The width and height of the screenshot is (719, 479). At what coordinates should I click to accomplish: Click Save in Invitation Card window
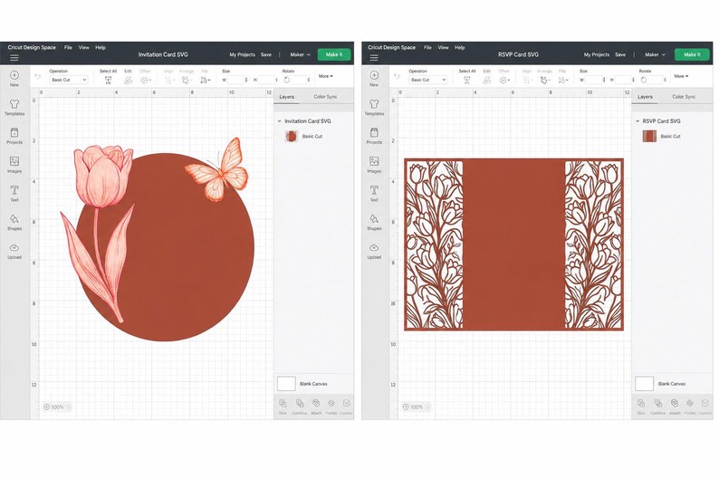point(266,54)
